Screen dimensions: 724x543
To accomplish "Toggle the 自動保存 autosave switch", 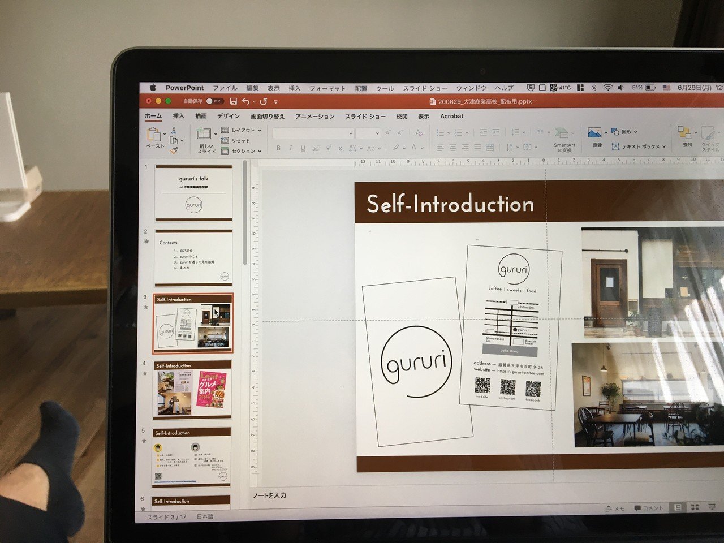I will (214, 101).
